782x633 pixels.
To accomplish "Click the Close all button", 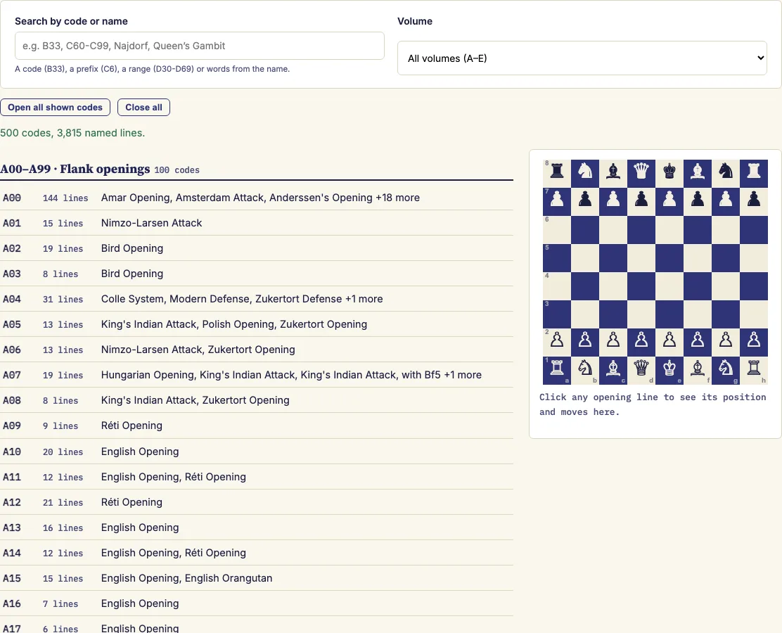I will (x=143, y=107).
